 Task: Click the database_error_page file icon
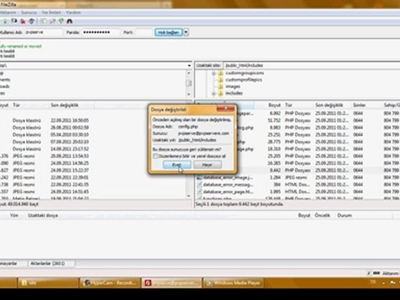[x=200, y=192]
